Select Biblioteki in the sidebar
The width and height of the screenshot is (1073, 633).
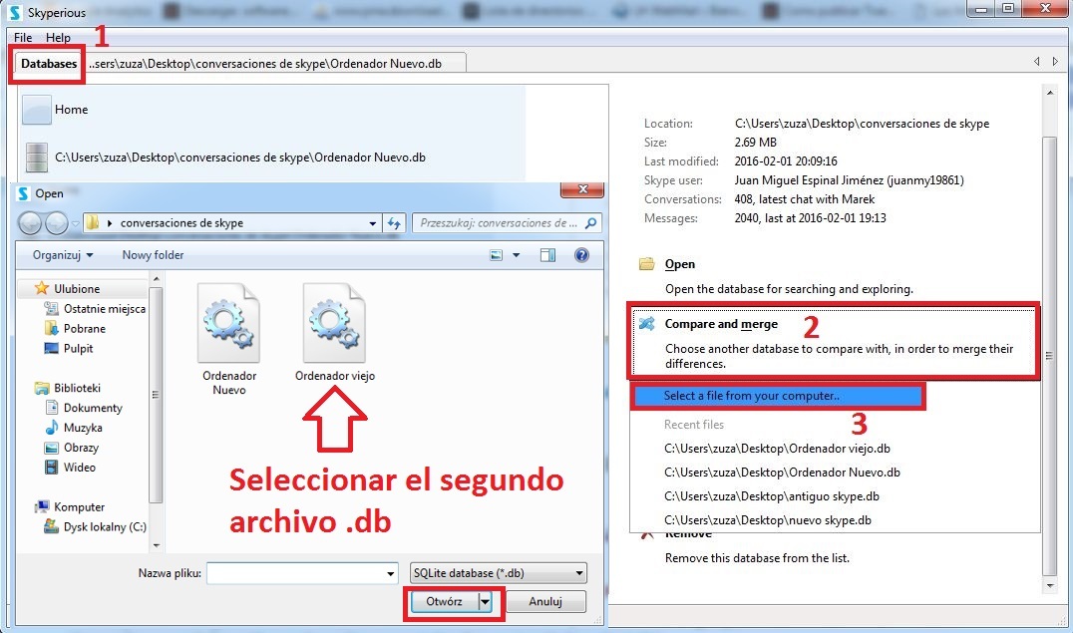[77, 388]
